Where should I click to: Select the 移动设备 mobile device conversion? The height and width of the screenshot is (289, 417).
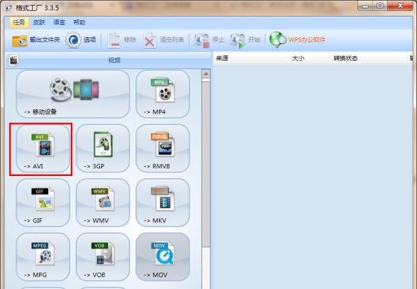[x=73, y=94]
